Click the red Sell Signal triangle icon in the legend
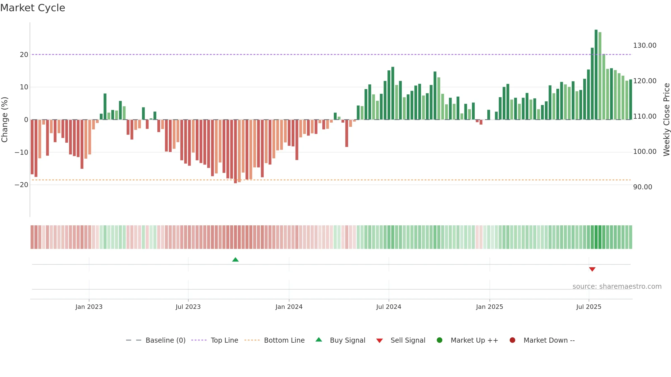 (x=379, y=341)
